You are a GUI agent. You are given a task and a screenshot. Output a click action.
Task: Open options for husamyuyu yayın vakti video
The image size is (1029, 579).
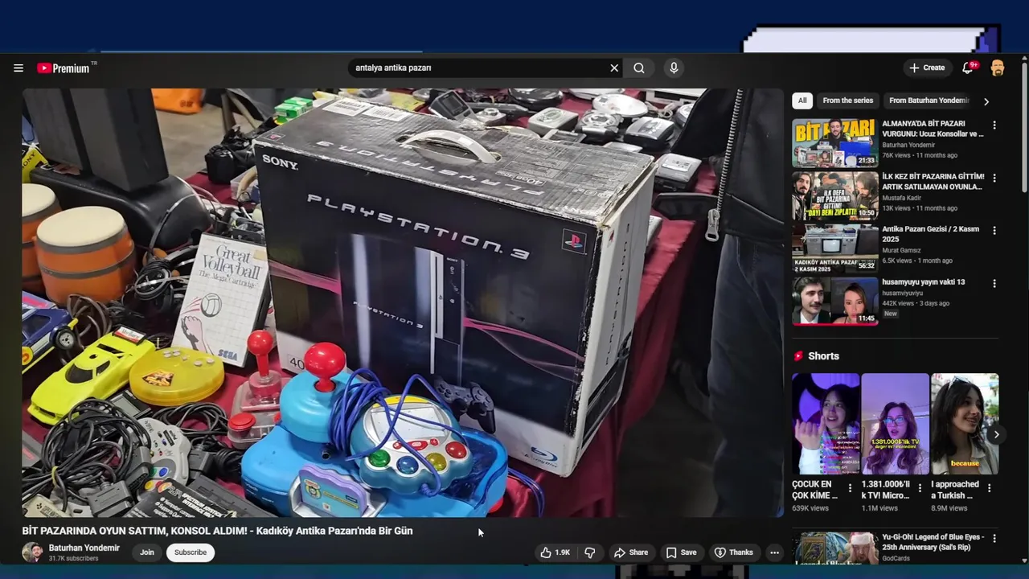point(994,284)
